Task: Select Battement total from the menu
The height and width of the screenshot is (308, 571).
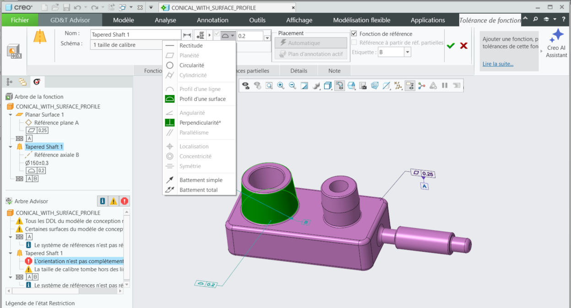Action: point(199,190)
